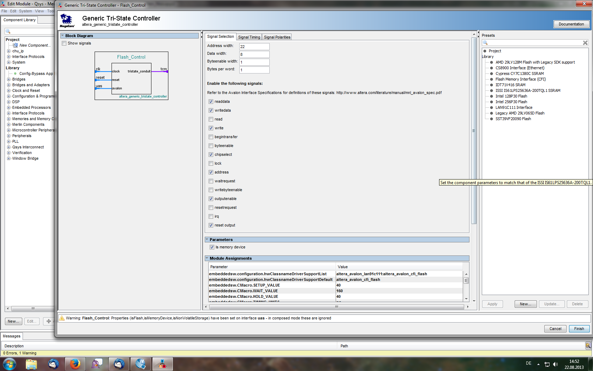The width and height of the screenshot is (593, 371).
Task: Open the File menu in Qsys
Action: click(4, 11)
